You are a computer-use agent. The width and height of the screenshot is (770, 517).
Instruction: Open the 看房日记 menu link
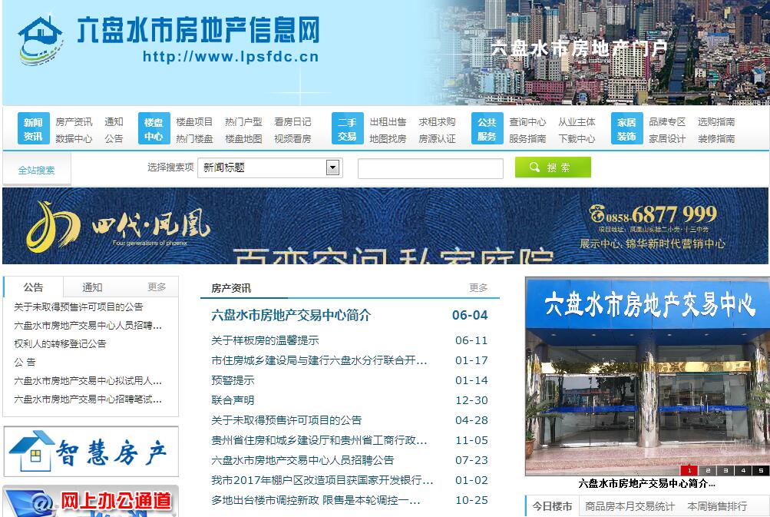point(292,122)
